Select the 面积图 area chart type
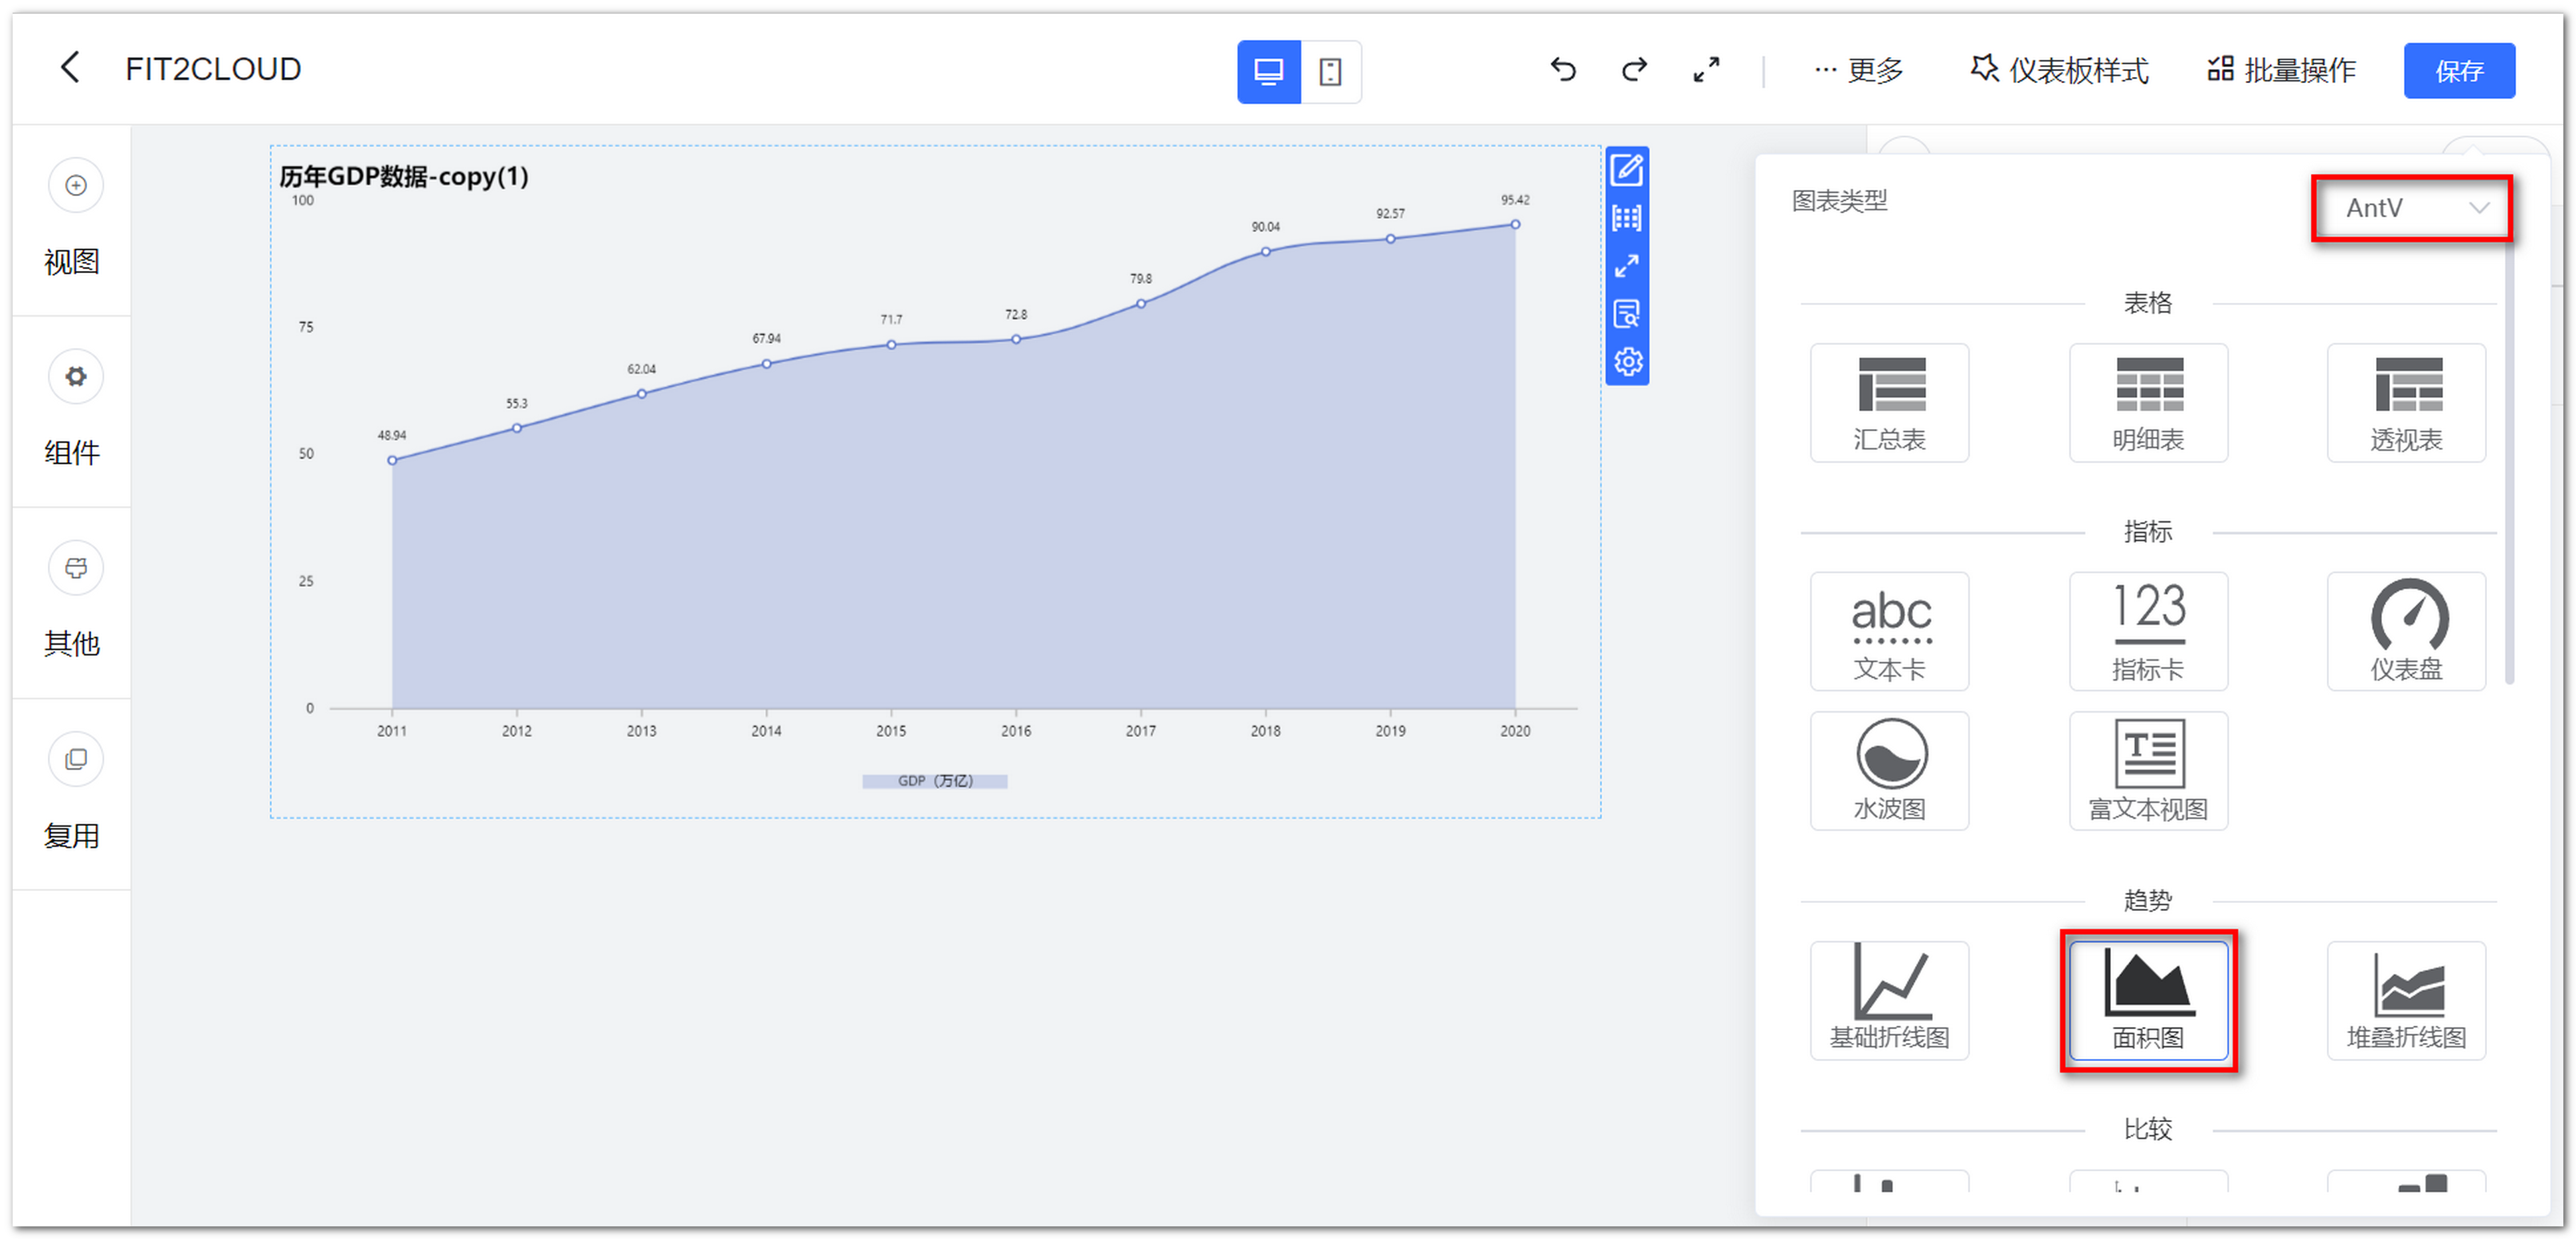2576x1239 pixels. click(2148, 1000)
